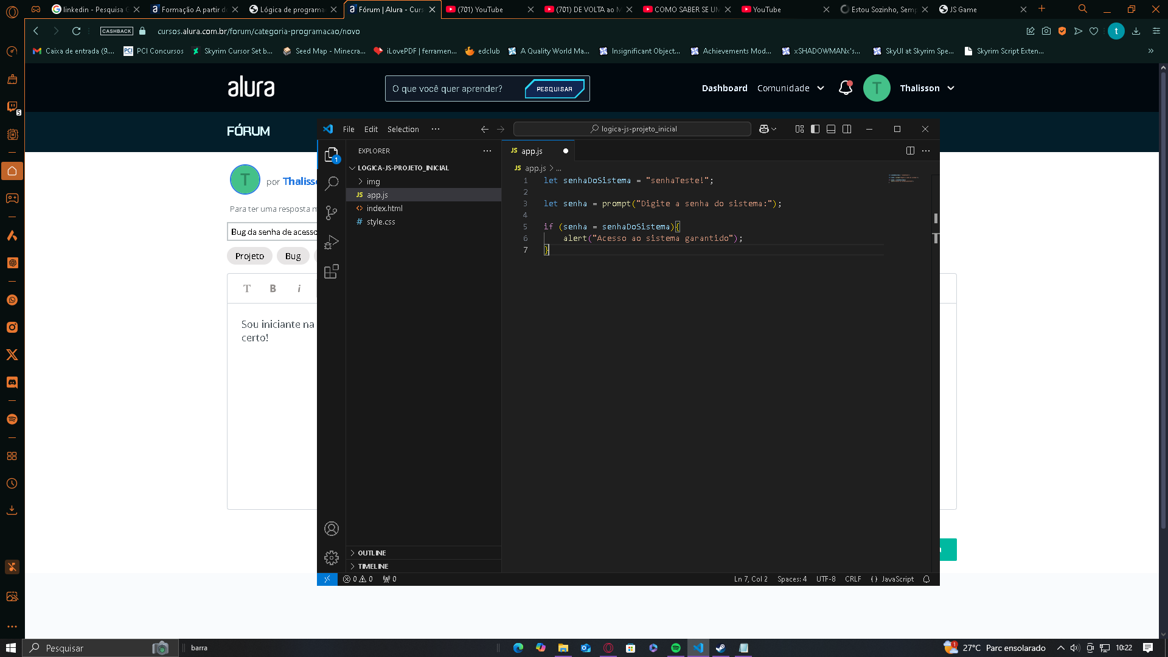Select the Projeto tag
The height and width of the screenshot is (657, 1168).
point(249,256)
